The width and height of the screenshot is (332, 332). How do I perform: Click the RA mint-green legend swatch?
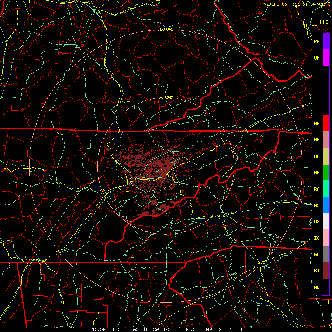[326, 189]
